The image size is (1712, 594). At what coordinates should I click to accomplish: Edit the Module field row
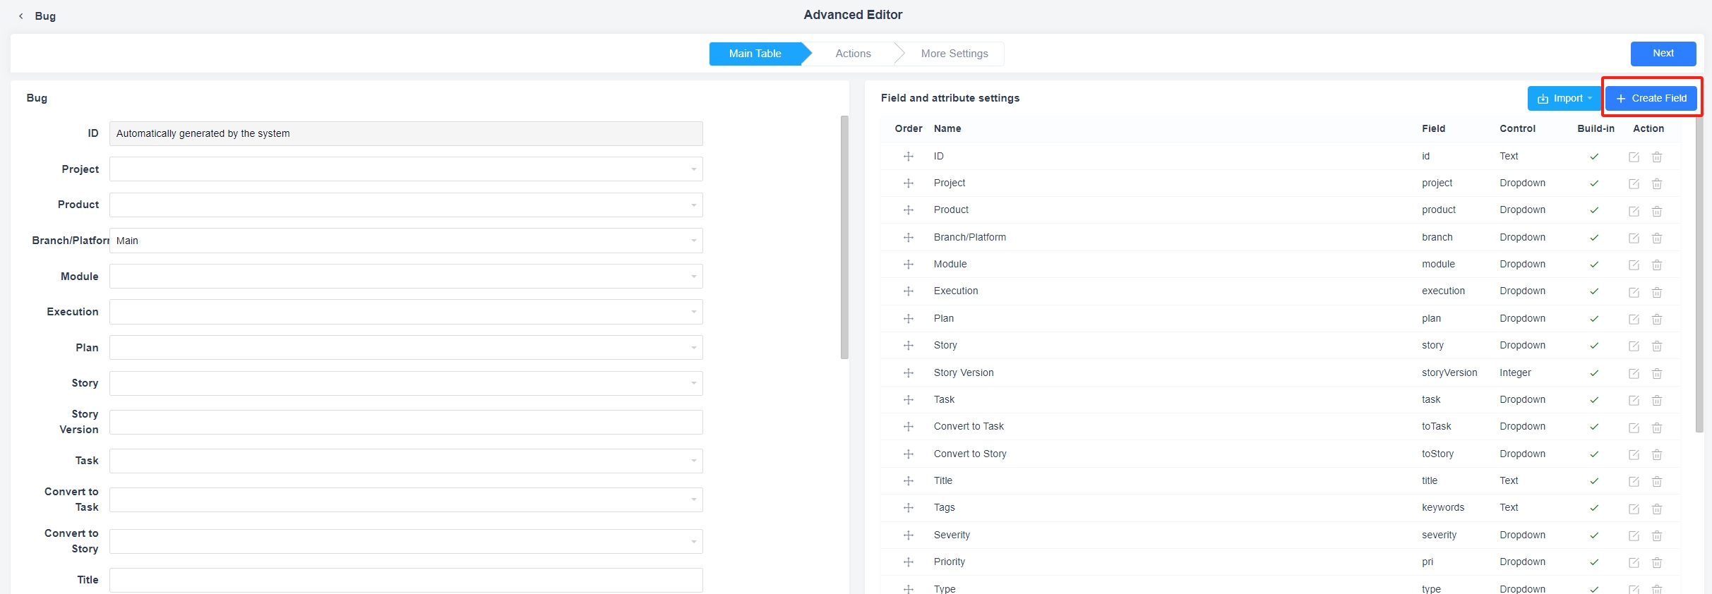pos(1634,265)
